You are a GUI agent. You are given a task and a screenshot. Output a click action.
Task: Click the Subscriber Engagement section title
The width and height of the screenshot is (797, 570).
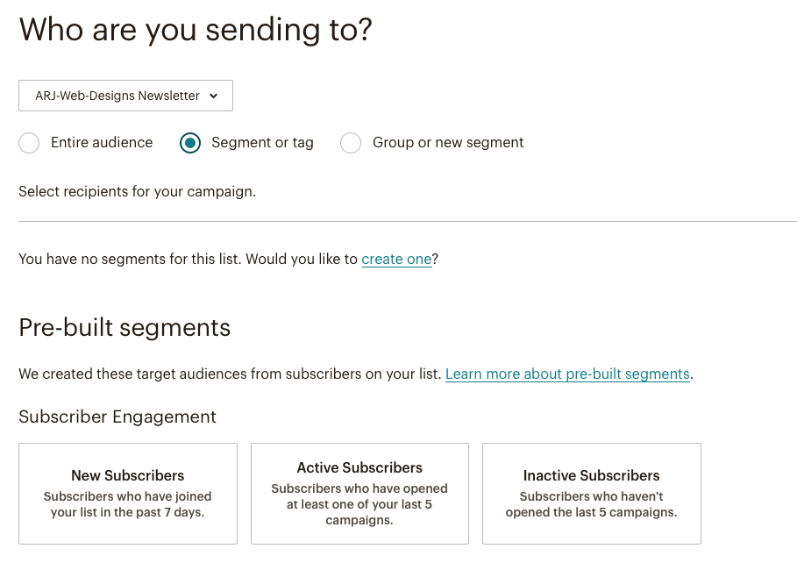point(117,417)
